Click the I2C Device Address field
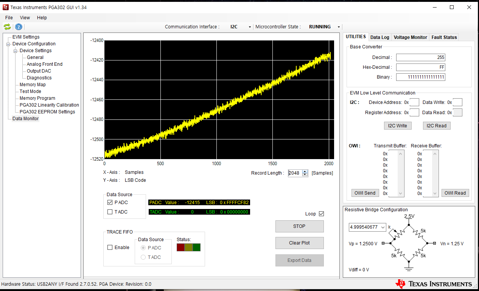Screen dimensions: 479x291 click(414, 102)
